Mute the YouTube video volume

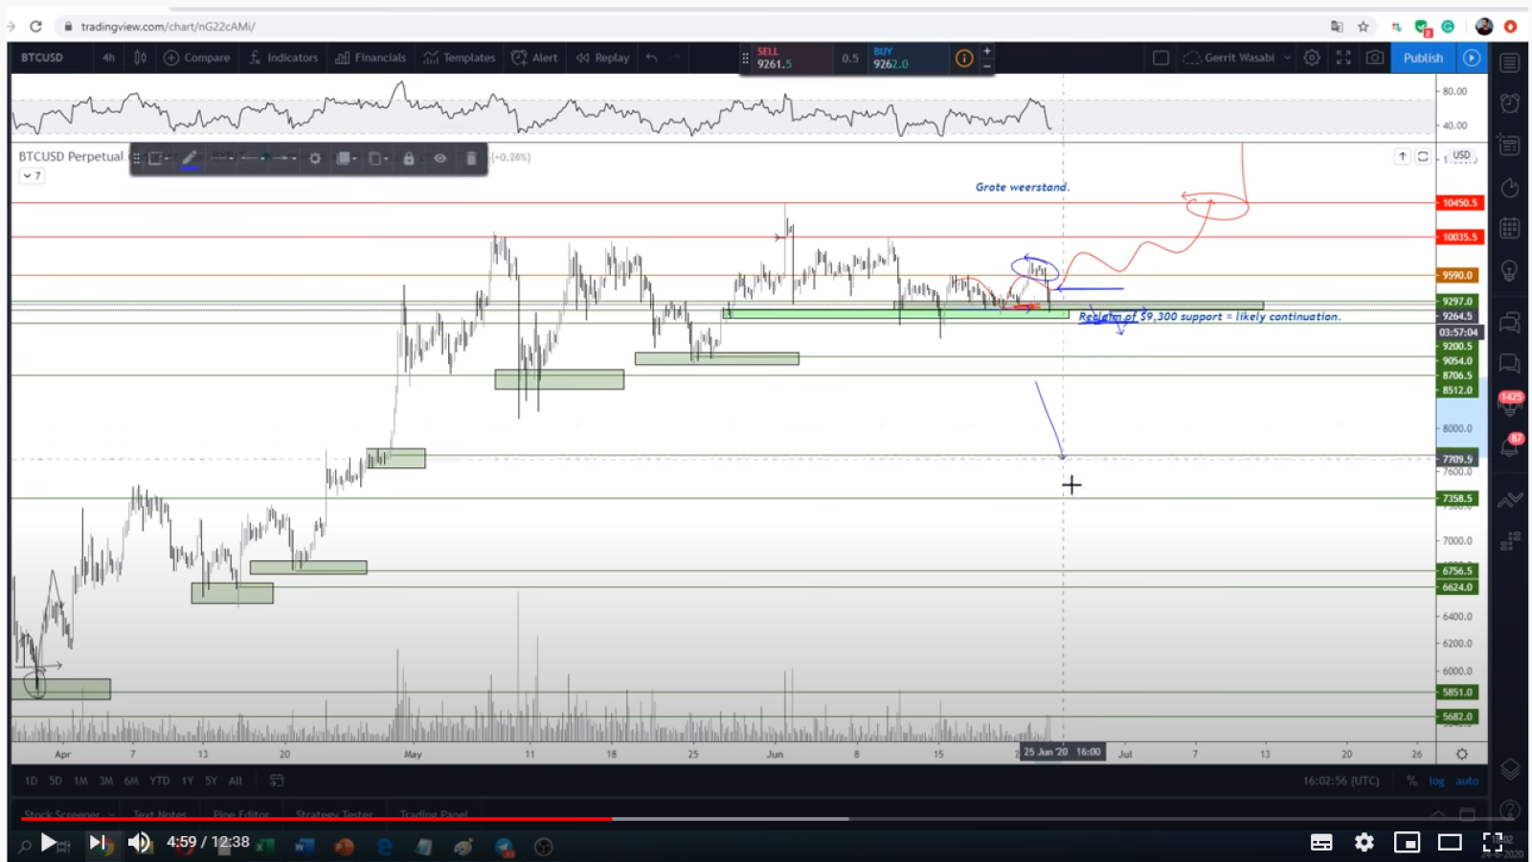click(140, 843)
